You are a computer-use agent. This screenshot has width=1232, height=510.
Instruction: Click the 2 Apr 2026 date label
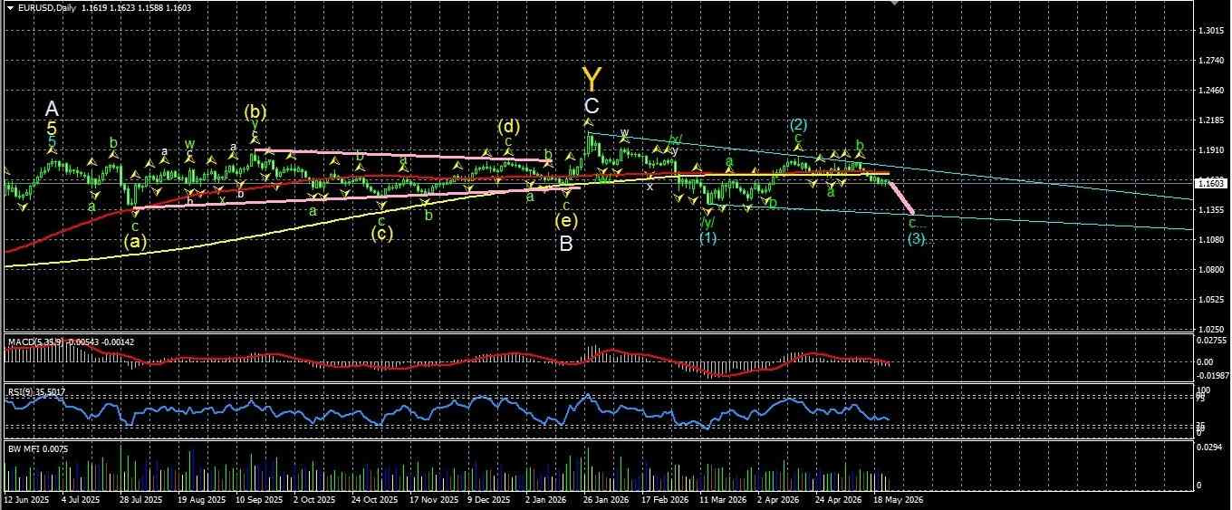pos(779,499)
